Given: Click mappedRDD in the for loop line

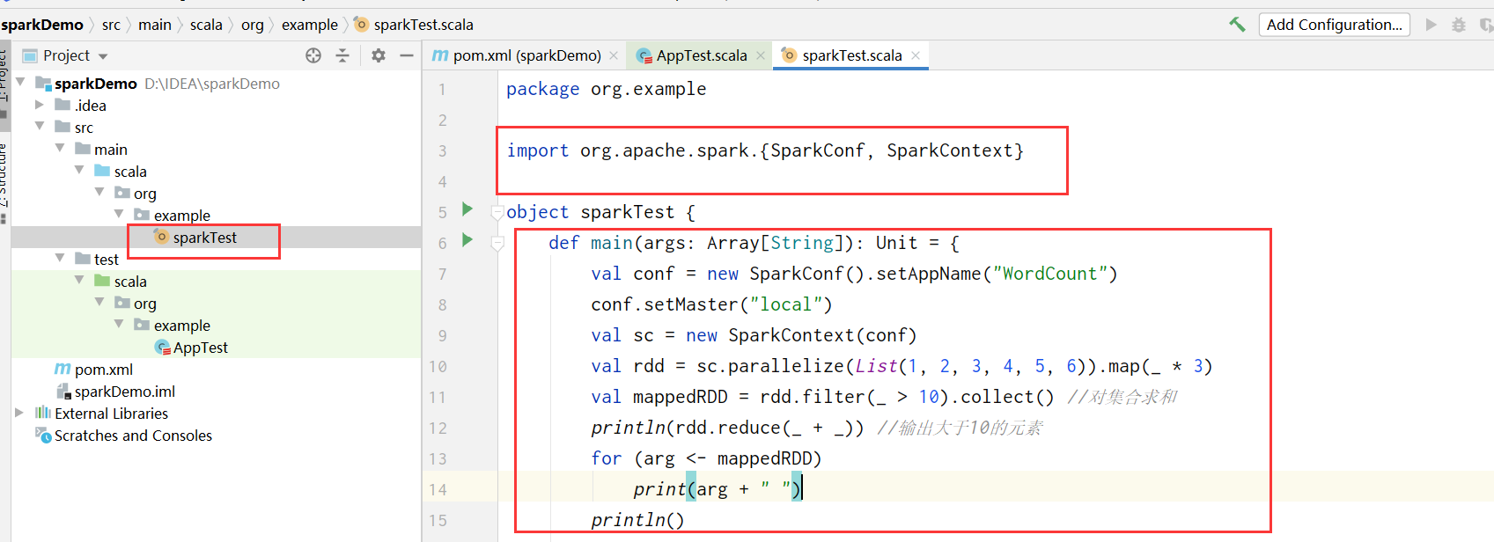Looking at the screenshot, I should pos(764,458).
